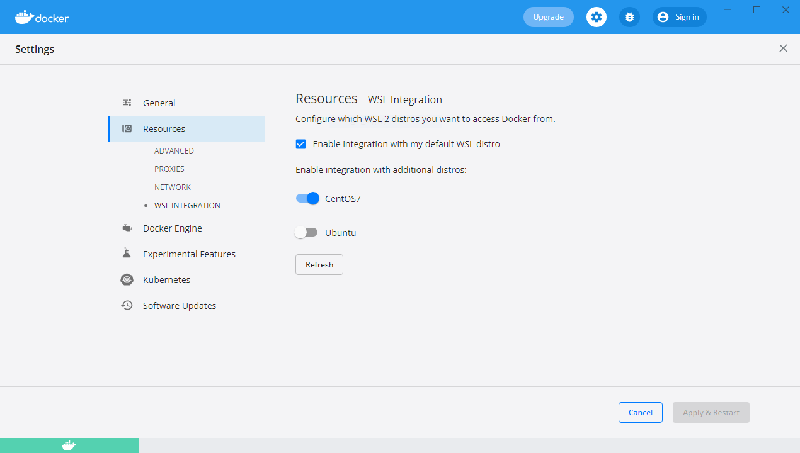The width and height of the screenshot is (800, 453).
Task: Cancel the settings changes
Action: pos(641,413)
